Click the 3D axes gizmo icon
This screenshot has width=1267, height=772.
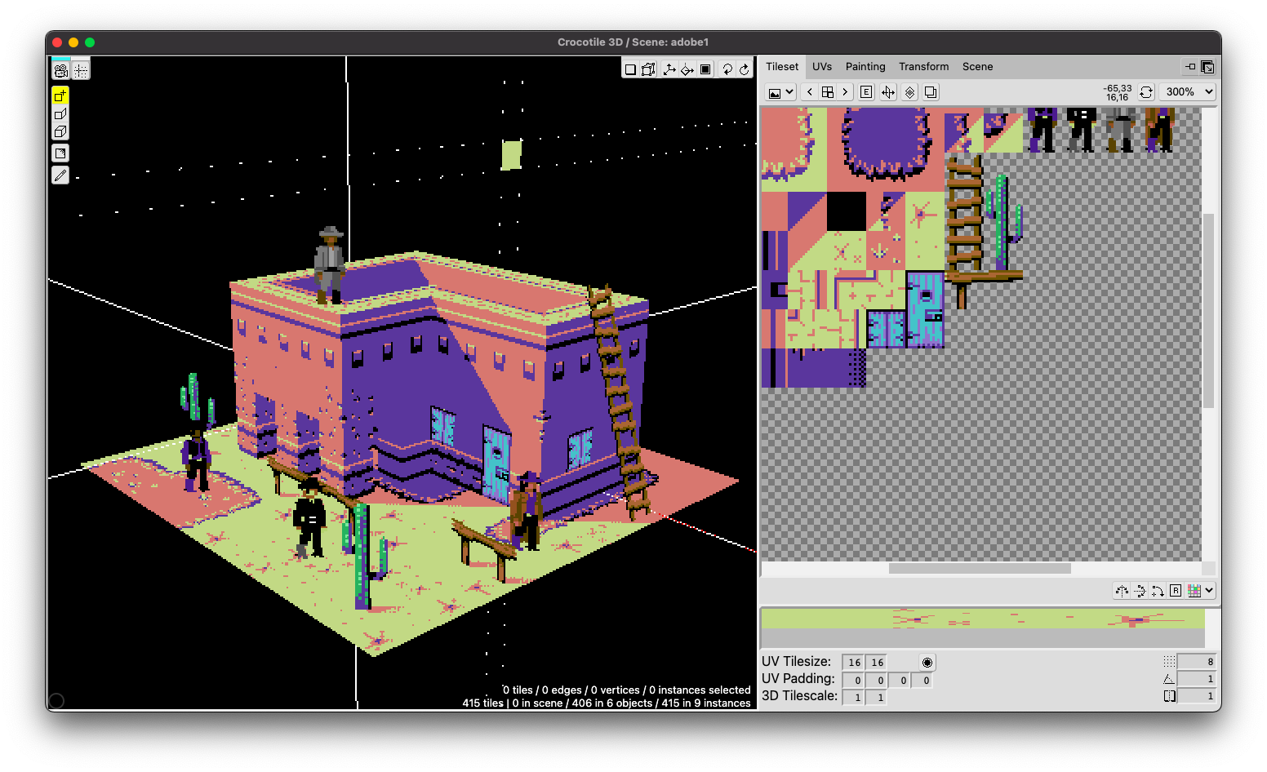pyautogui.click(x=669, y=69)
